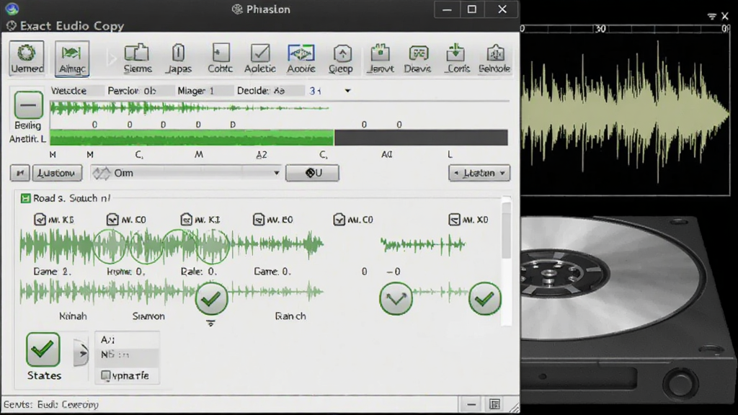Click the U button beside Oim dropdown
The image size is (738, 415).
(x=312, y=173)
